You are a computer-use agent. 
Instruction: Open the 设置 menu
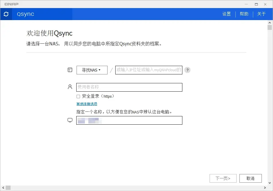click(x=226, y=14)
